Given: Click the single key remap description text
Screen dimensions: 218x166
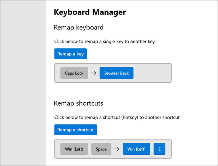Looking at the screenshot, I should tap(105, 41).
